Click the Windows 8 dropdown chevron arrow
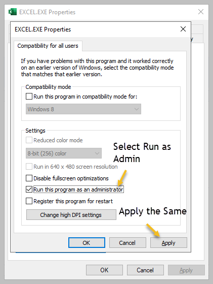This screenshot has width=213, height=284. pos(137,109)
